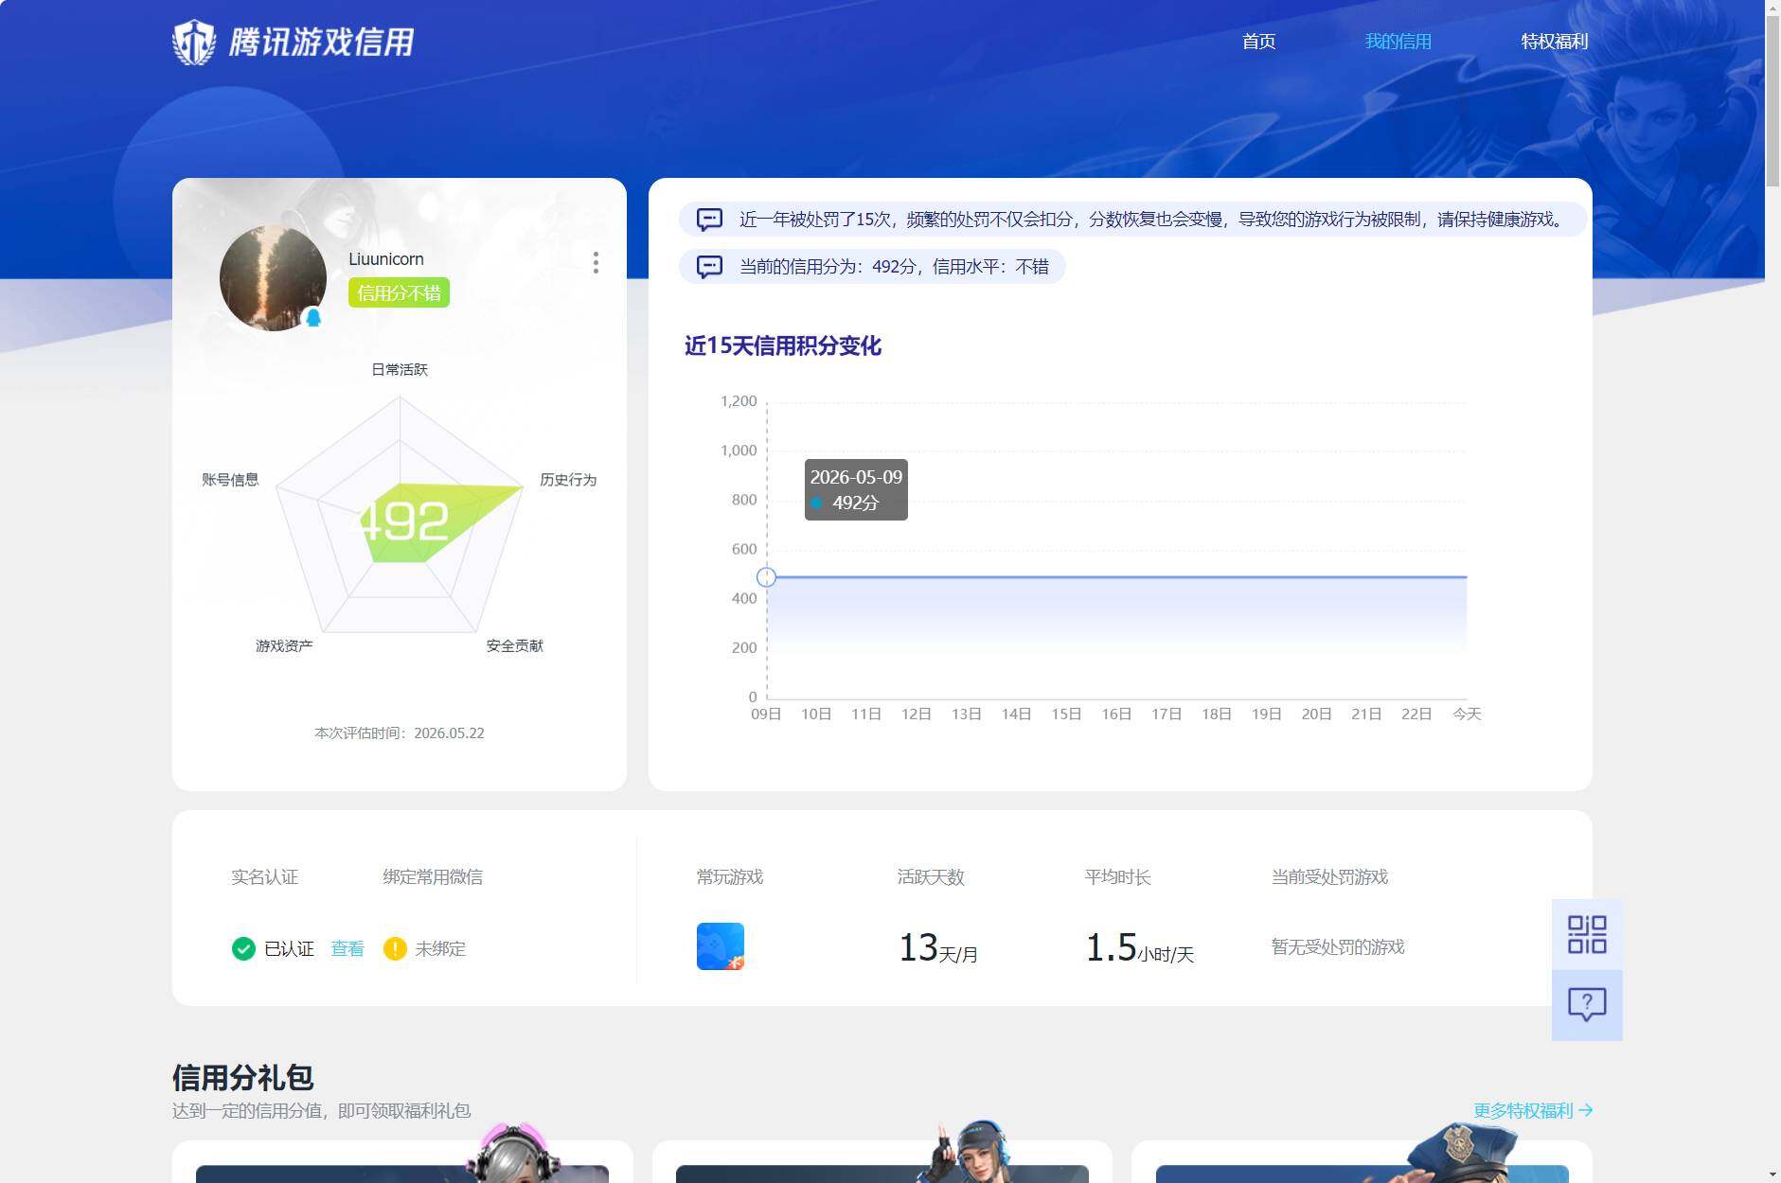The width and height of the screenshot is (1781, 1183).
Task: Open the QR code side button
Action: pos(1587,934)
